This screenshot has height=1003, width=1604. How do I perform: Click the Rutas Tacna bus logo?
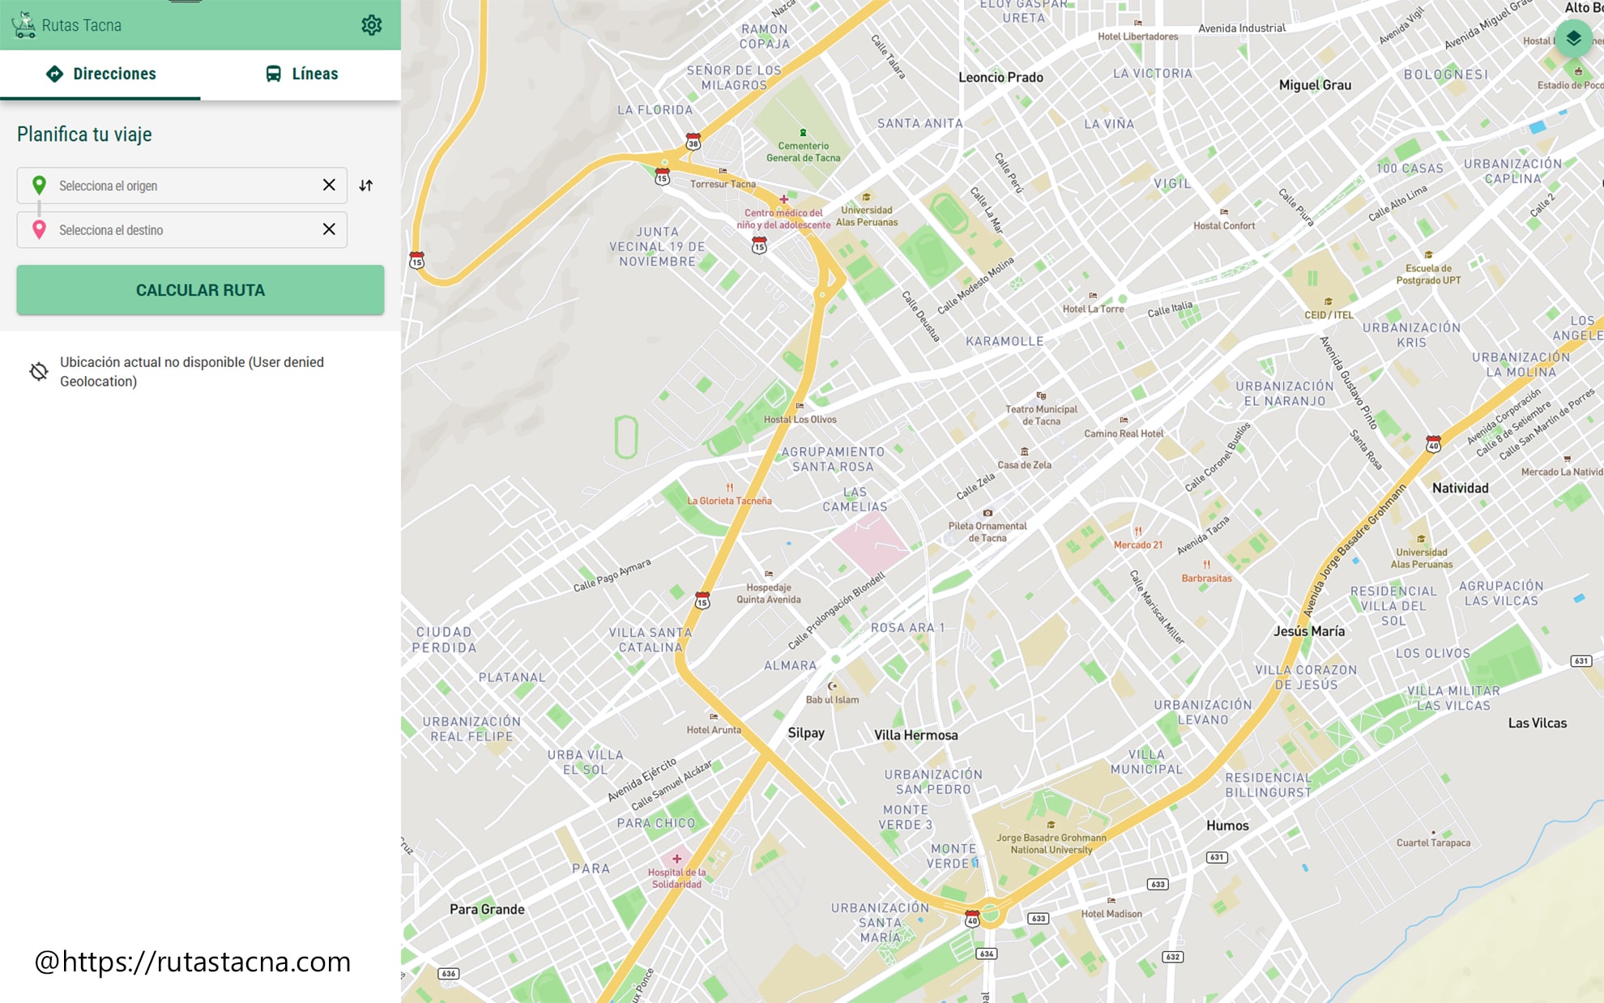pyautogui.click(x=24, y=25)
